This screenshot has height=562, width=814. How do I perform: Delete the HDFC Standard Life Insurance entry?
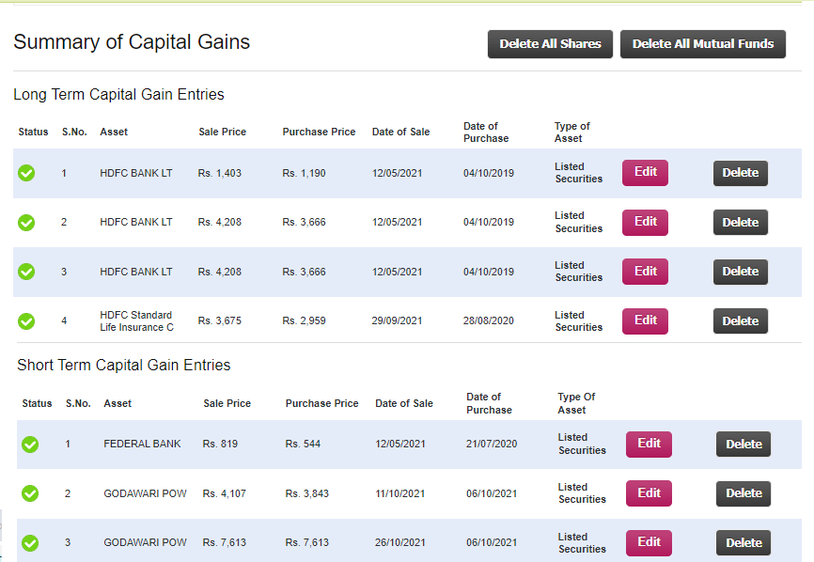coord(740,320)
